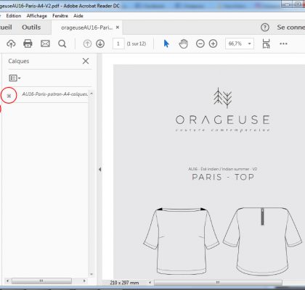Select the AU16-Paris-patron-A4-calques layer item
The image size is (305, 290).
(55, 94)
